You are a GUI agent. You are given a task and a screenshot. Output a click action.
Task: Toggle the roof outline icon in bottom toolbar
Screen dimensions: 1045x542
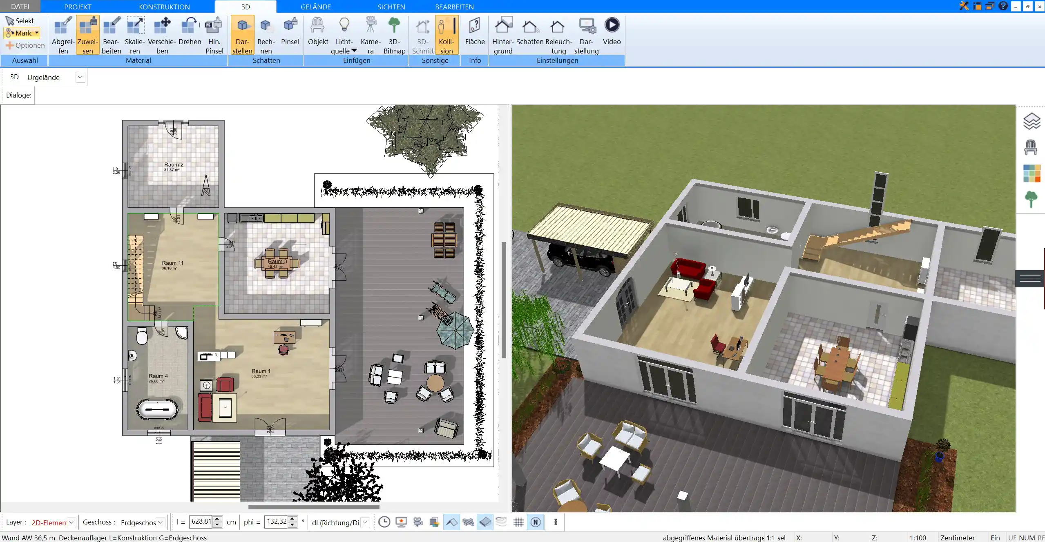(x=451, y=522)
